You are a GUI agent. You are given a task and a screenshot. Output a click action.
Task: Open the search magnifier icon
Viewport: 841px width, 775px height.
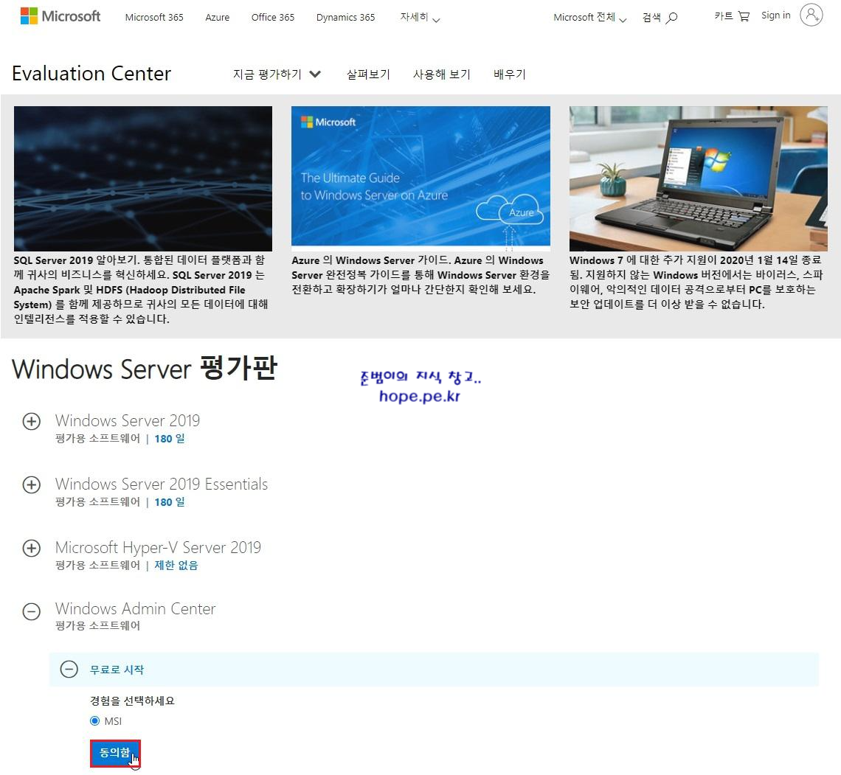[671, 18]
